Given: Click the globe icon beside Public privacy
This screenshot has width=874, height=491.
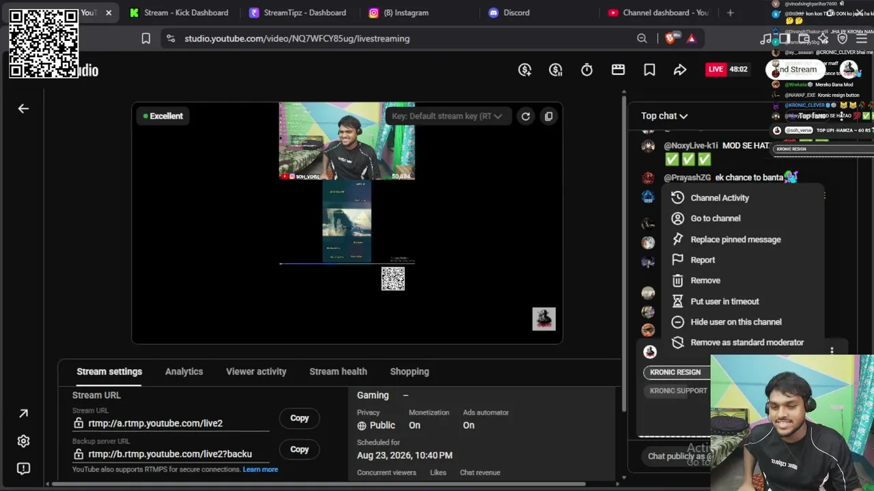Looking at the screenshot, I should pyautogui.click(x=362, y=426).
